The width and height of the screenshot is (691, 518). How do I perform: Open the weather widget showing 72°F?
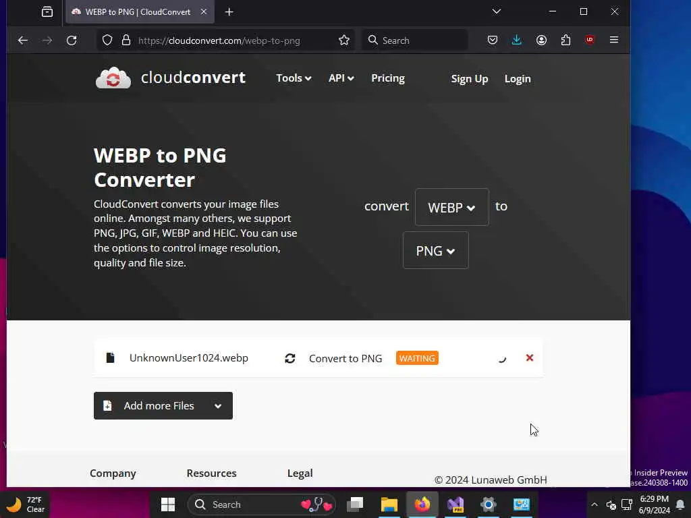[x=26, y=505]
